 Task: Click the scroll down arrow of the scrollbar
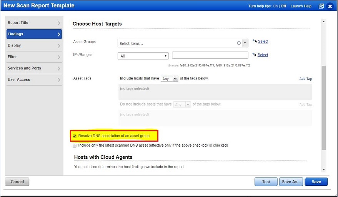pos(323,169)
